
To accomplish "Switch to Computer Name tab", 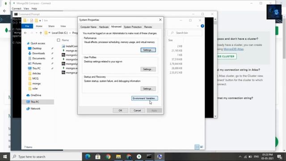I will 88,27.
